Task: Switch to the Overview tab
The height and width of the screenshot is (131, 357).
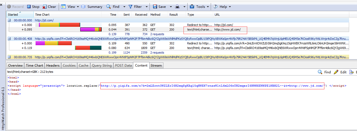Action: pyautogui.click(x=15, y=65)
